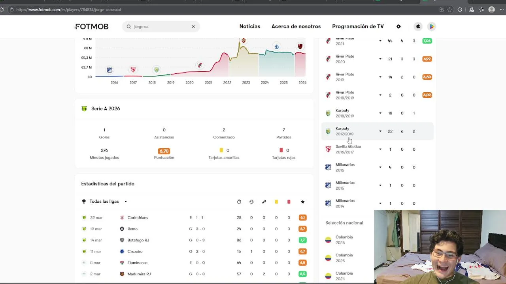Open the Madureira RJ match row
This screenshot has width=506, height=284.
click(194, 274)
